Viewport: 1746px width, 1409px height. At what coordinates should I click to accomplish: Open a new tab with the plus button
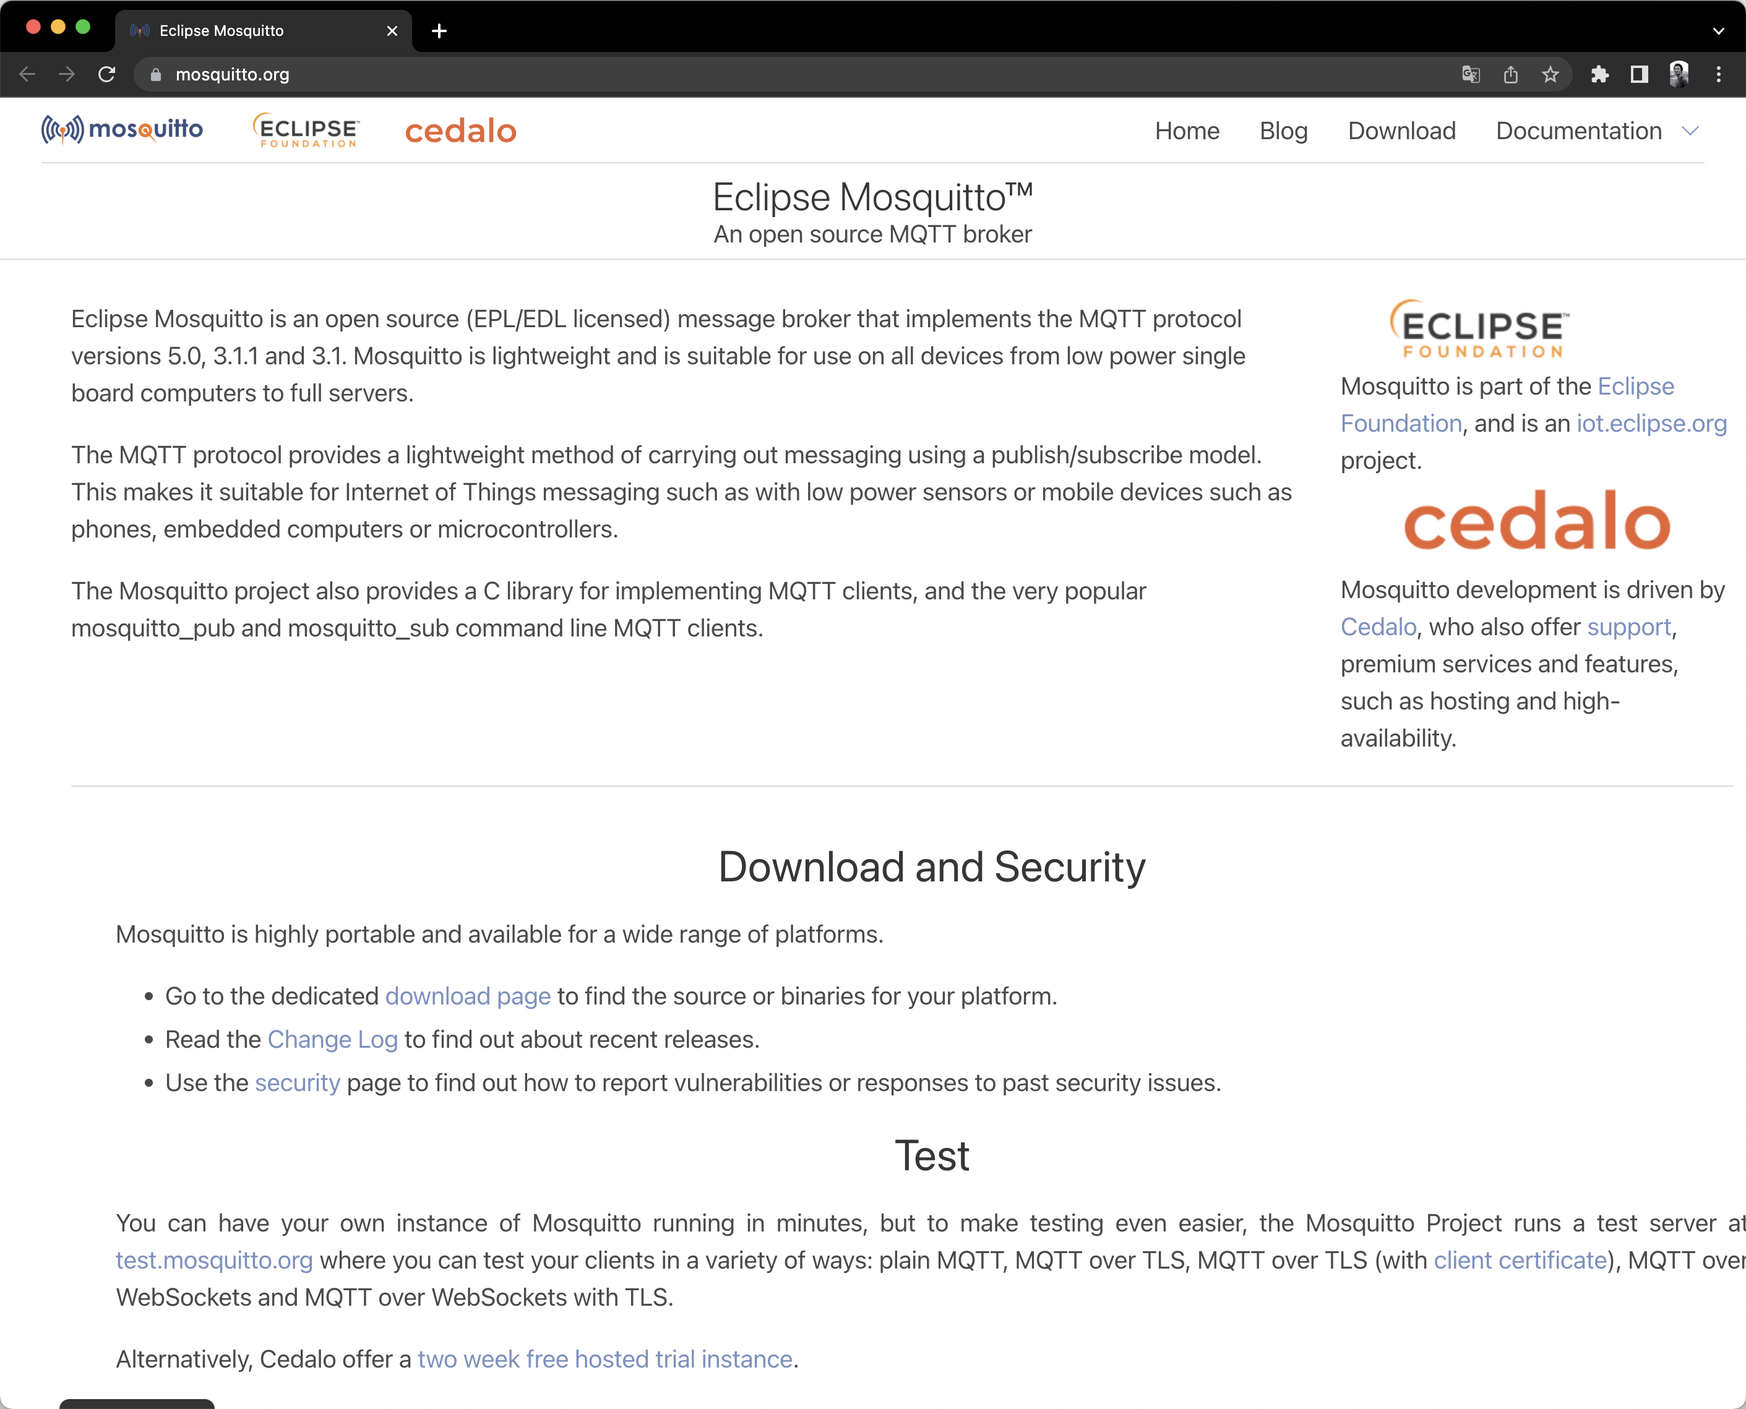pos(439,31)
